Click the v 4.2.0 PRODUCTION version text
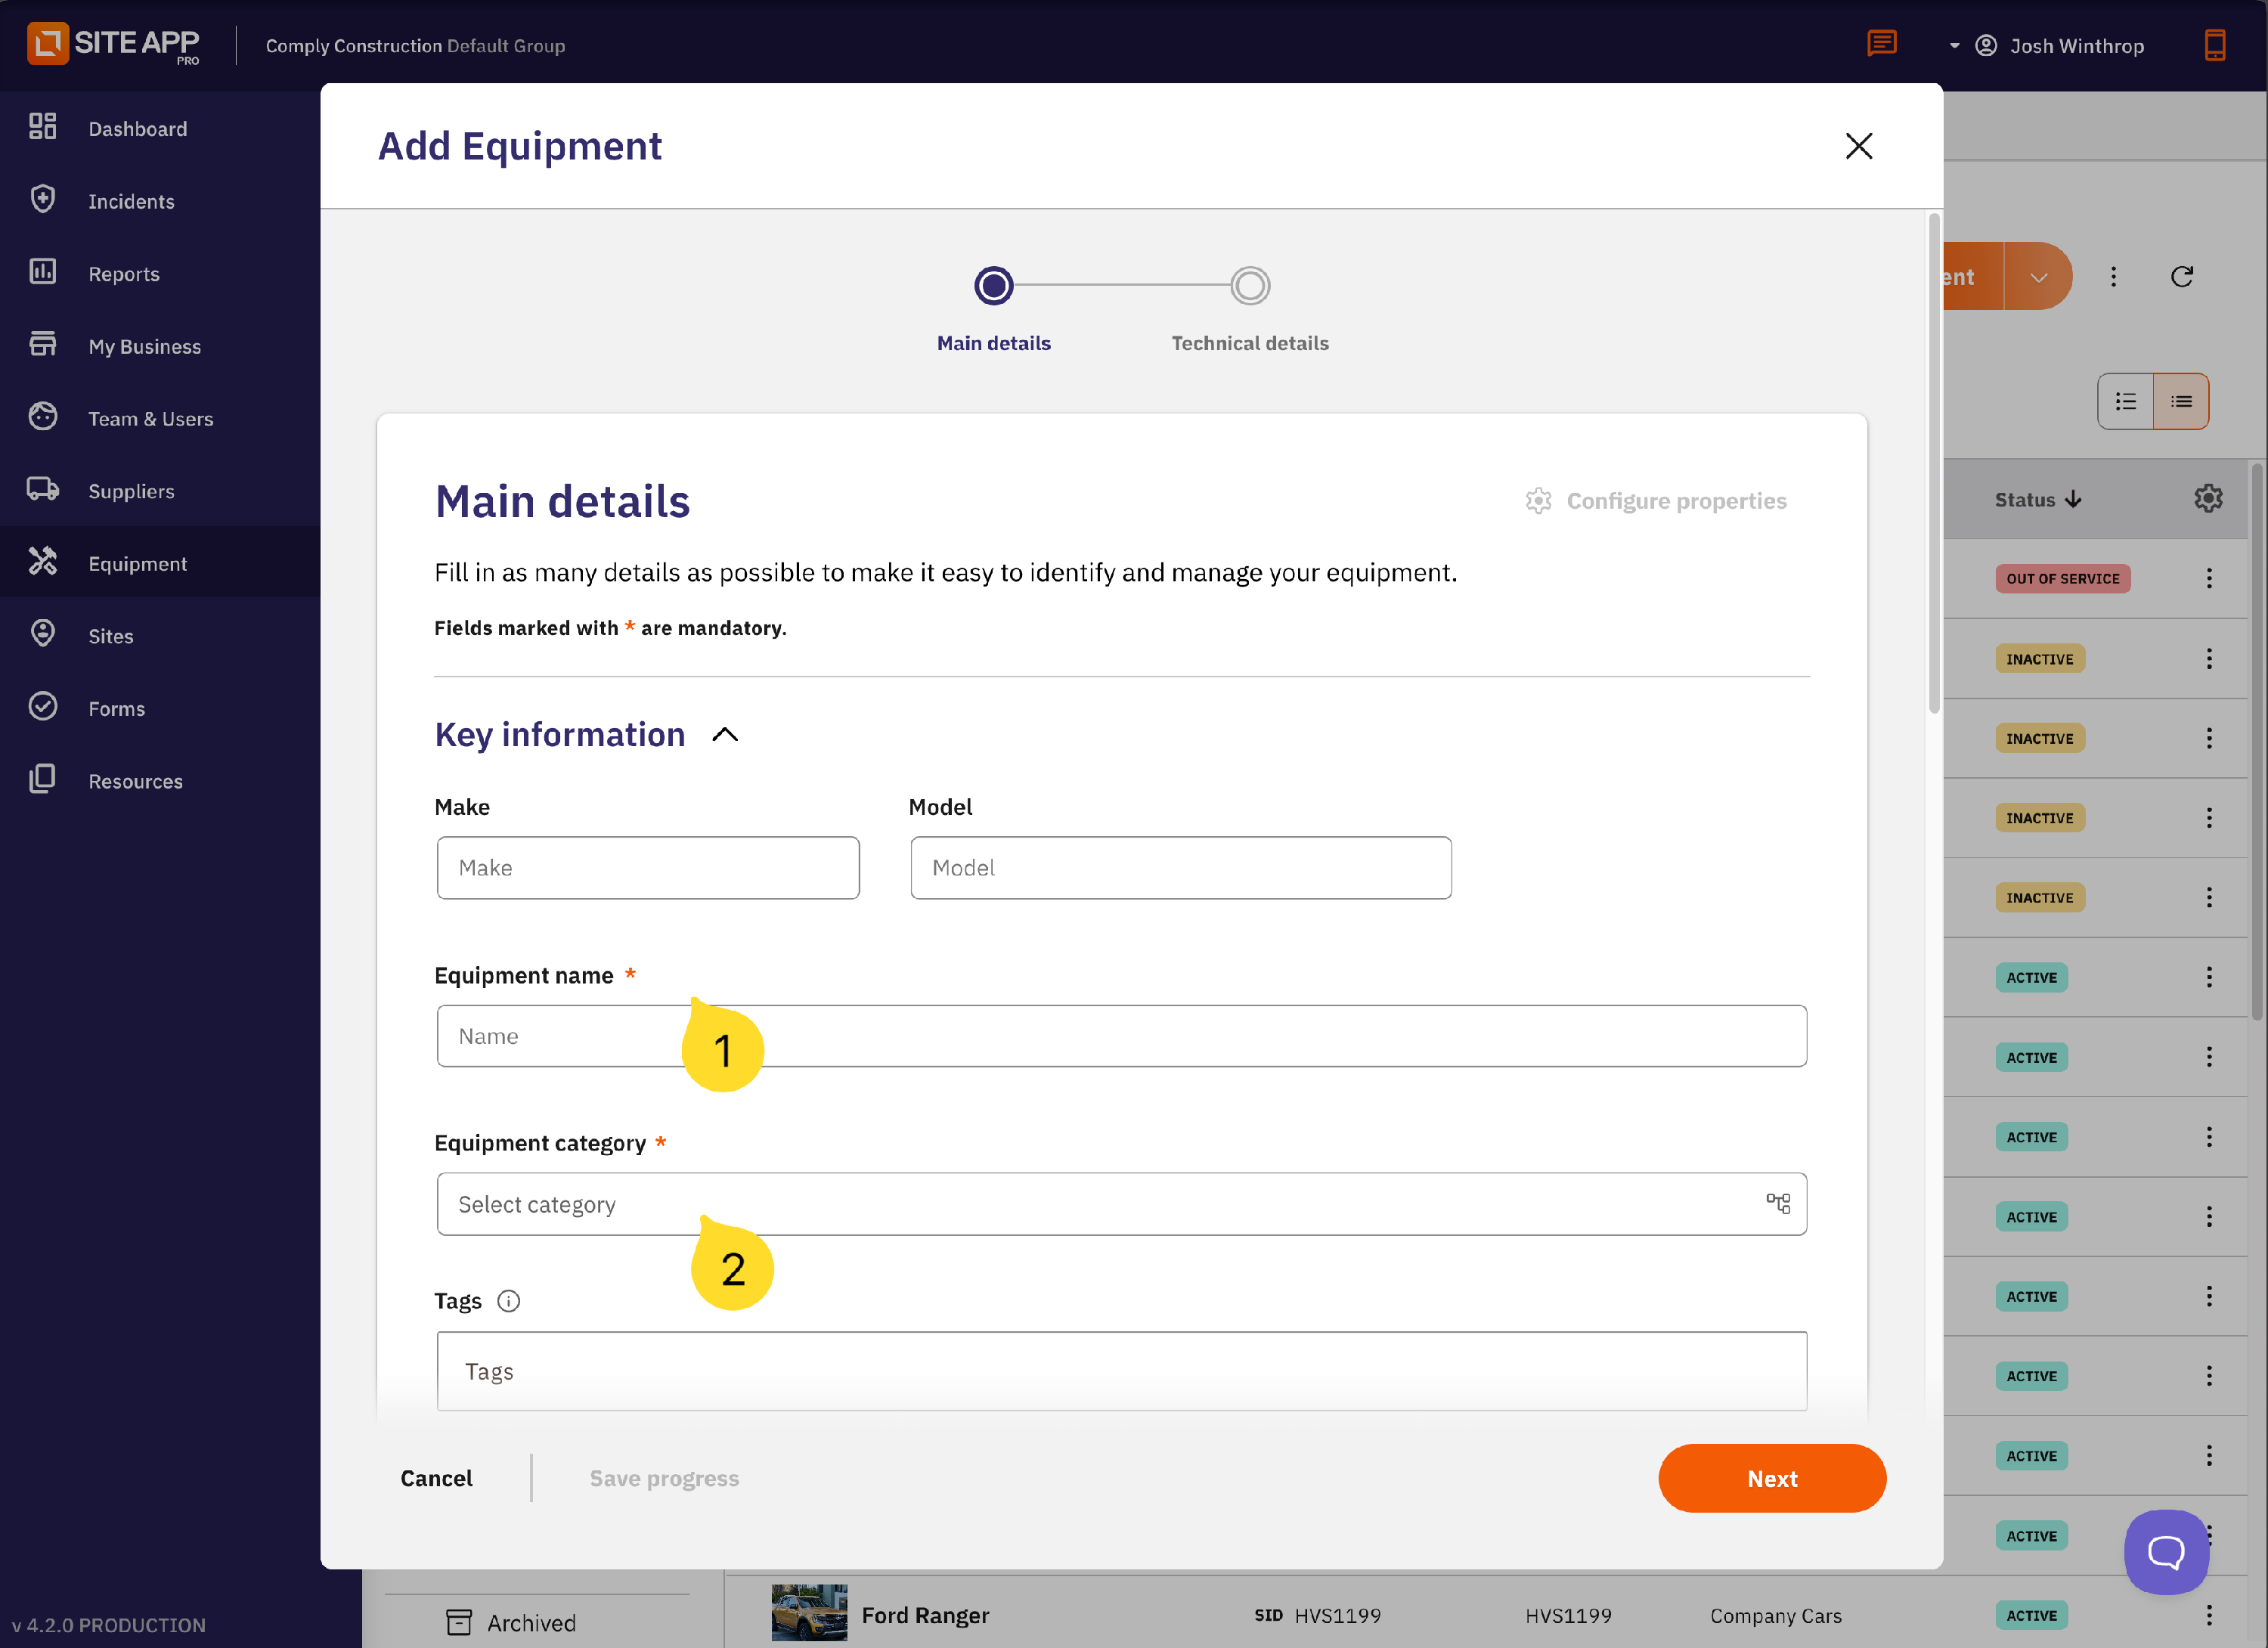 coord(108,1625)
